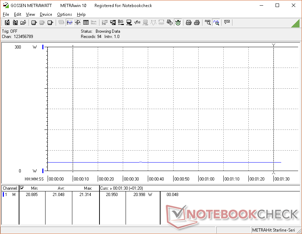The height and width of the screenshot is (234, 302).
Task: Click the Avr value 21.048
Action: coord(59,195)
